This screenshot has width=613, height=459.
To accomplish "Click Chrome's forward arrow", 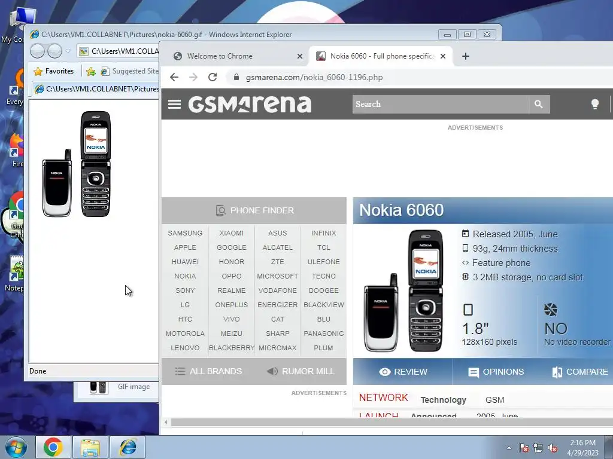I will (193, 77).
